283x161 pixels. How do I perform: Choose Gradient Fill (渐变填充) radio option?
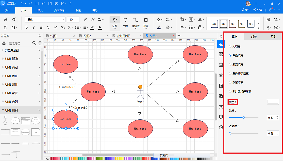[230, 64]
